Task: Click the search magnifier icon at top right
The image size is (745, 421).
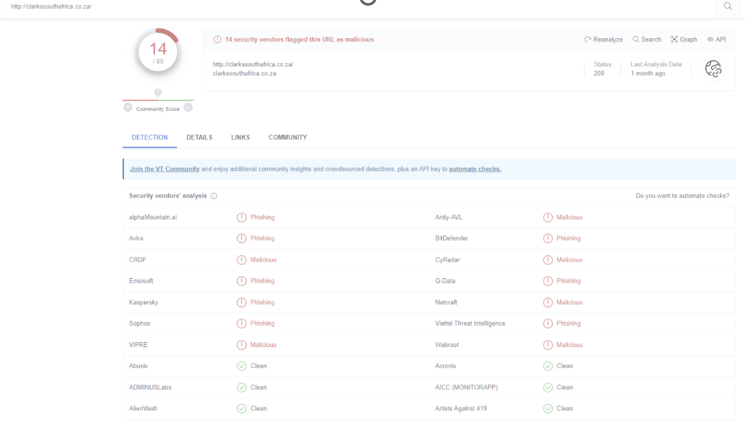Action: 727,6
